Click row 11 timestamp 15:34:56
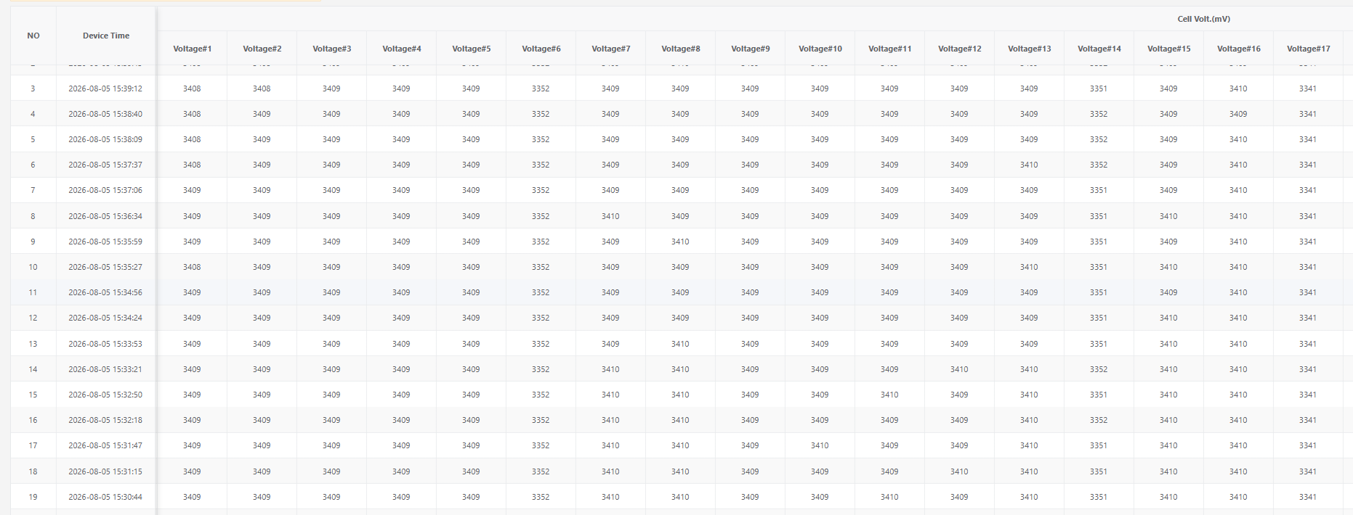 (105, 292)
